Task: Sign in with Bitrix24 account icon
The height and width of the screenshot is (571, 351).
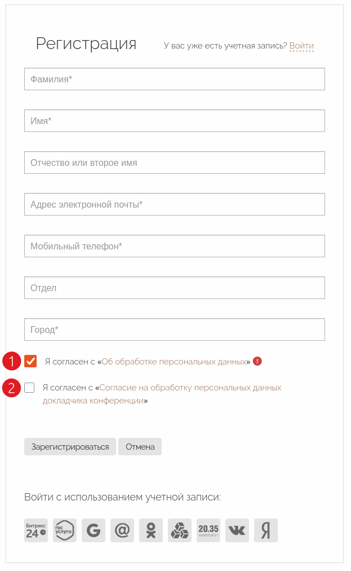Action: 36,530
